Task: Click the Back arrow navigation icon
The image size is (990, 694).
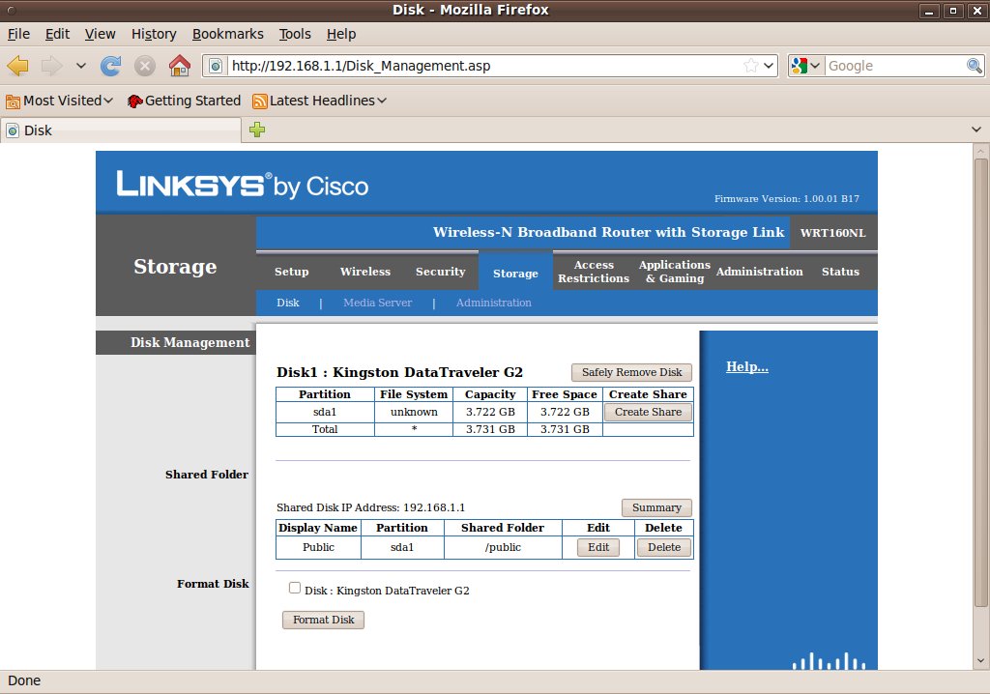Action: pyautogui.click(x=18, y=66)
